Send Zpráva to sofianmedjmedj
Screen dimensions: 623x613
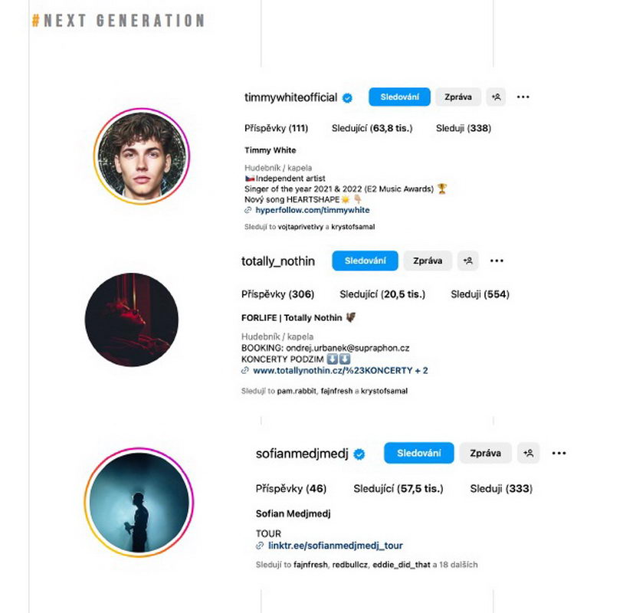pos(485,453)
